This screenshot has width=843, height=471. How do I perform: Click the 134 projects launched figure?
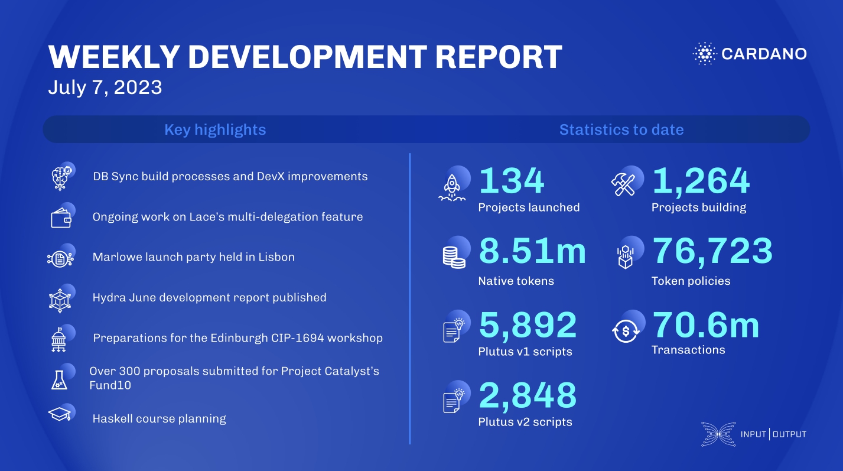pyautogui.click(x=511, y=181)
